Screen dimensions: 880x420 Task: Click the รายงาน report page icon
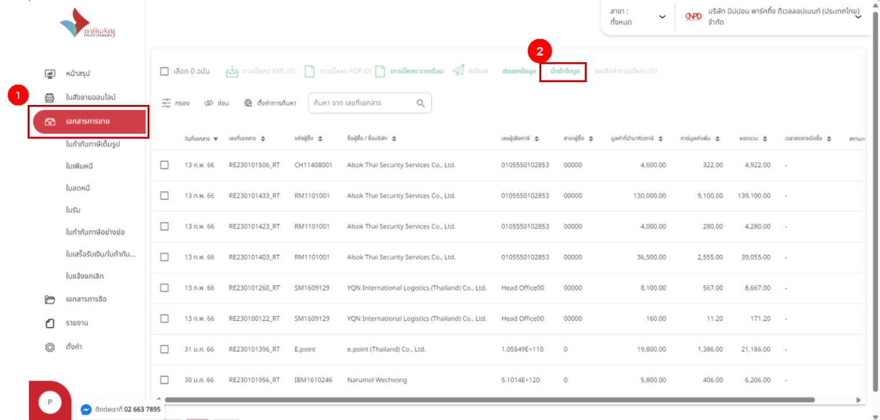pyautogui.click(x=50, y=323)
